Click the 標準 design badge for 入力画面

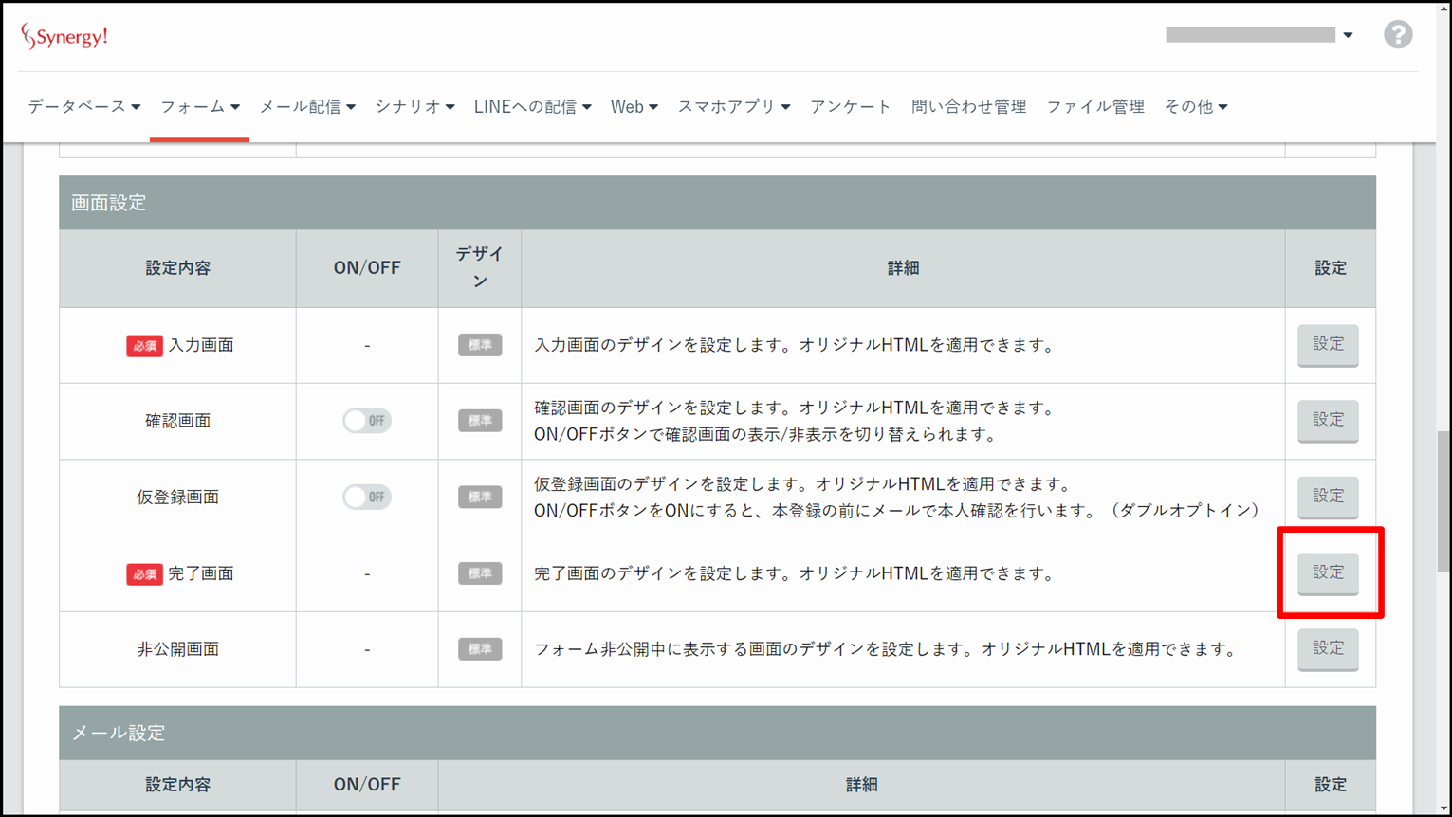click(x=480, y=345)
